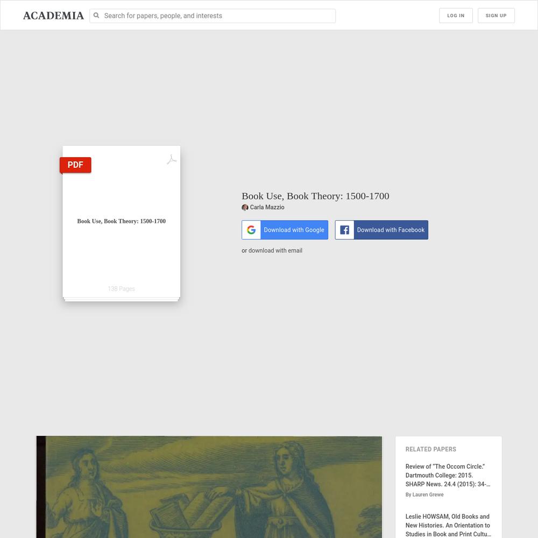Click the Facebook f logo
This screenshot has height=538, width=538.
[x=344, y=230]
